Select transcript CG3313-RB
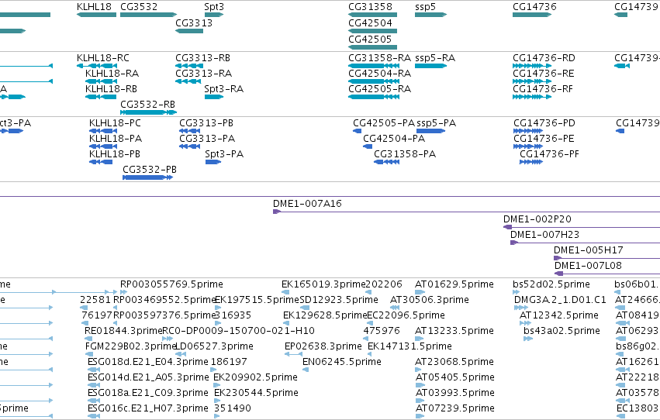This screenshot has height=420, width=660. pos(189,66)
